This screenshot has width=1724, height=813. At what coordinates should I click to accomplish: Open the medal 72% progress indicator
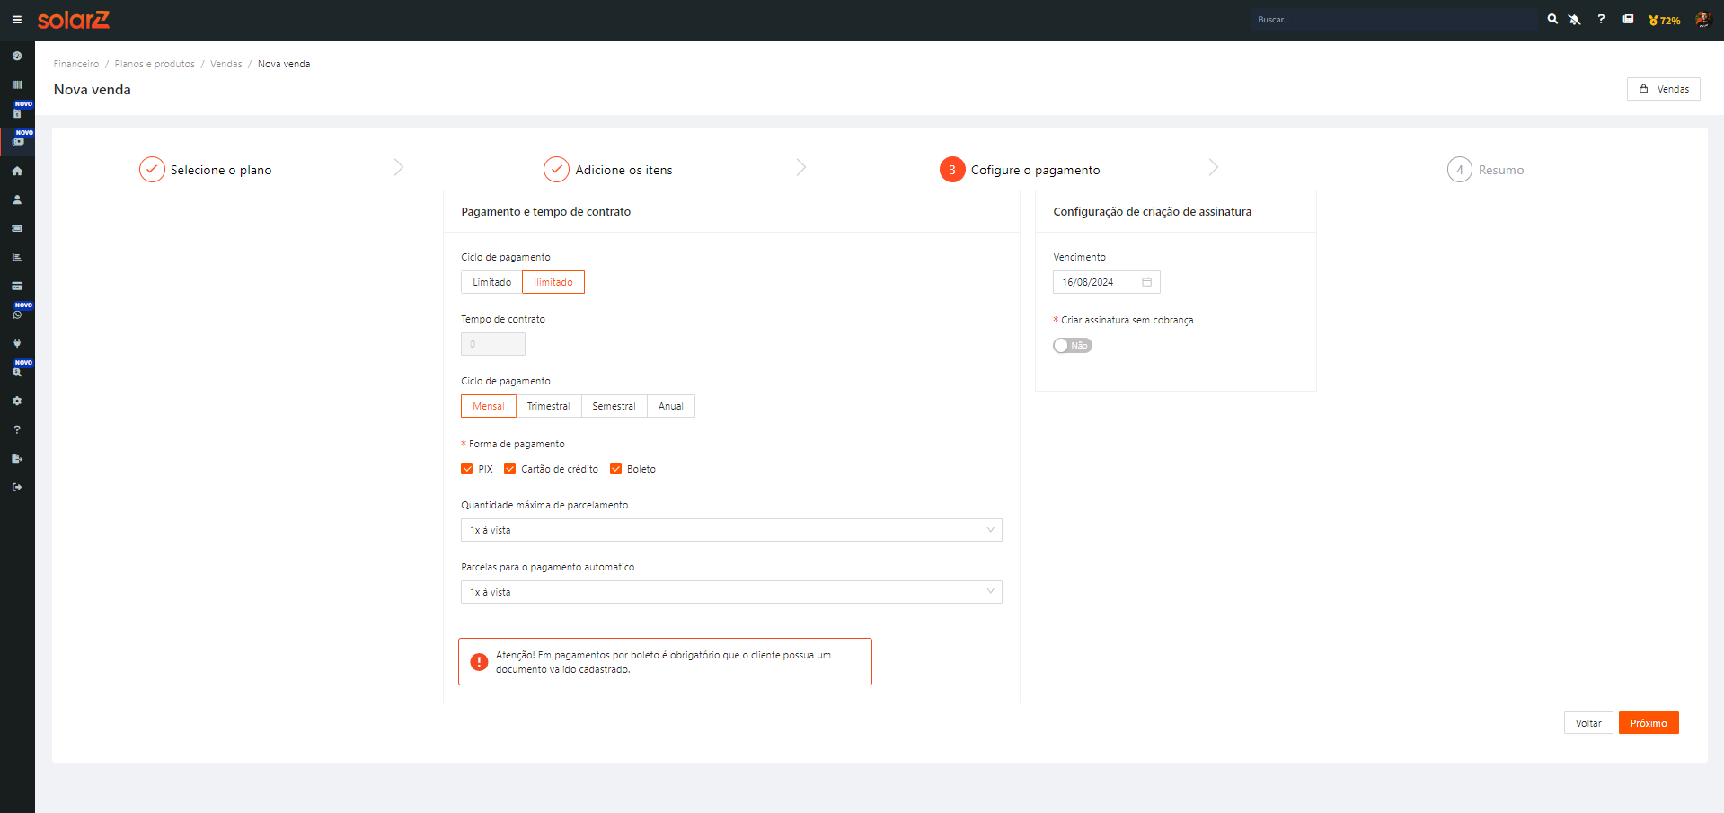(x=1664, y=20)
